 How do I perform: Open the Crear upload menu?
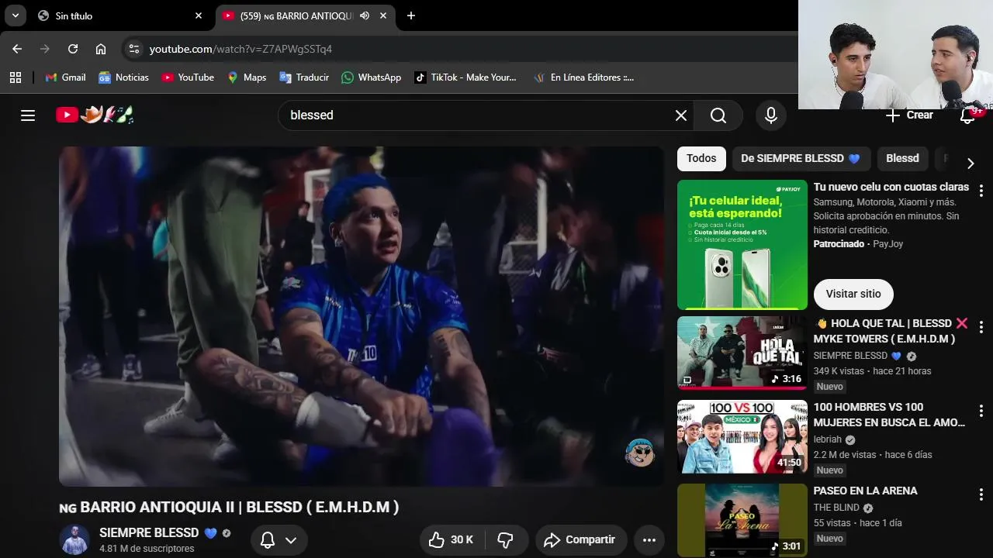tap(909, 115)
